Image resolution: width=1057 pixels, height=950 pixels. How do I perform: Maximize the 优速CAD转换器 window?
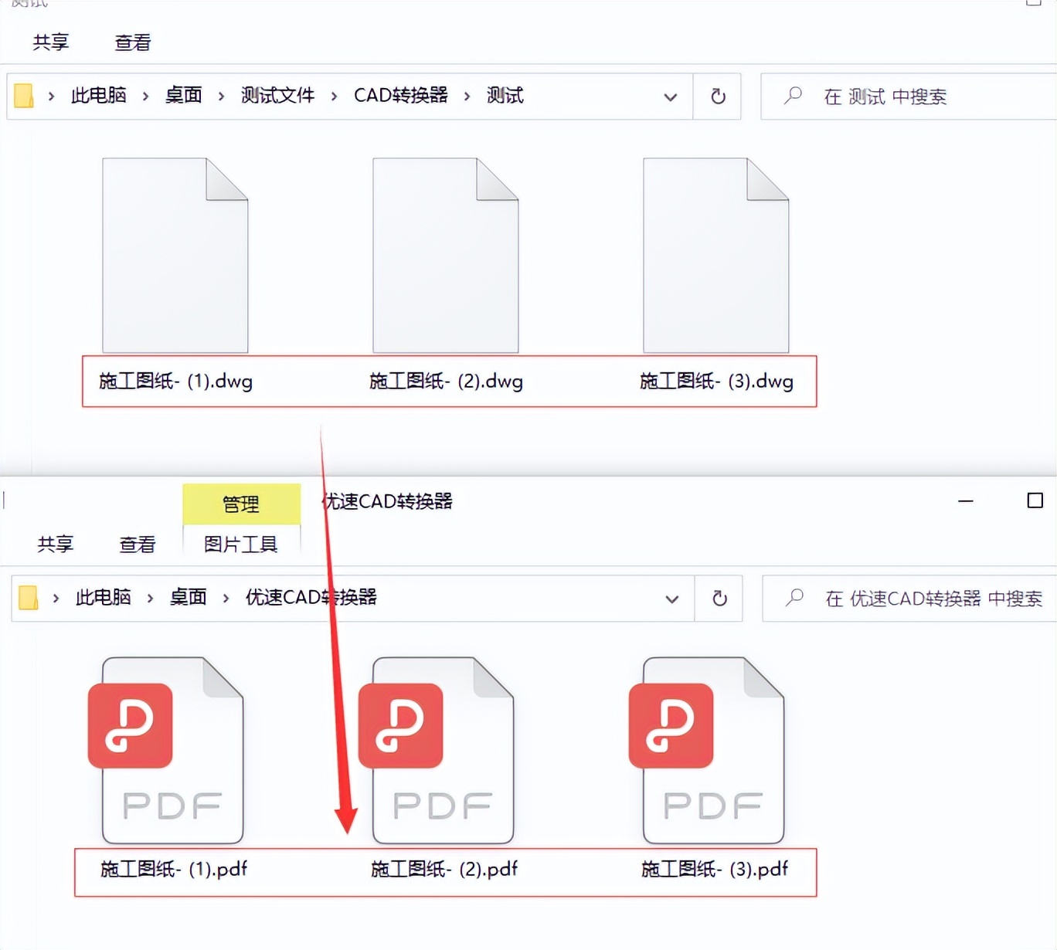tap(1035, 500)
